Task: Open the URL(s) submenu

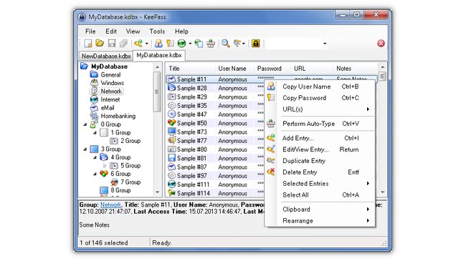Action: (320, 109)
